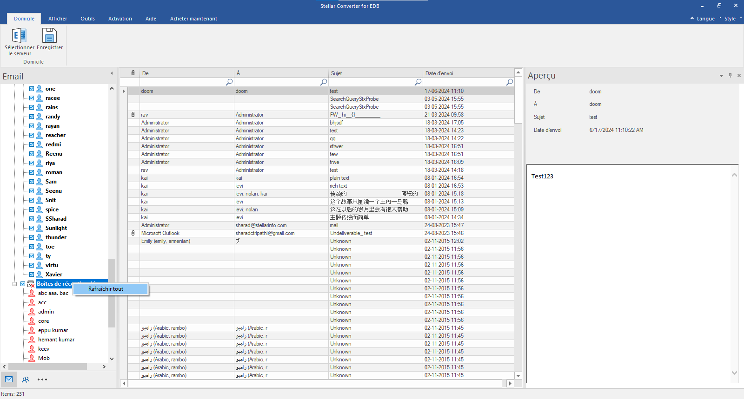The width and height of the screenshot is (744, 399).
Task: Open the more options ellipsis at bottom
Action: coord(42,379)
